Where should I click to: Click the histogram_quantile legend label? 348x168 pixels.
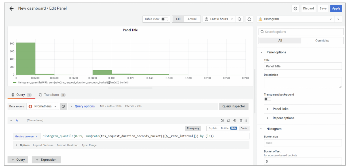coord(73,83)
